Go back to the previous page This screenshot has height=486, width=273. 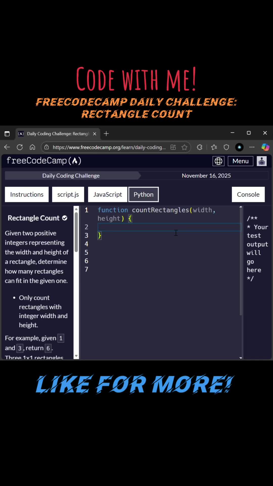coord(7,147)
